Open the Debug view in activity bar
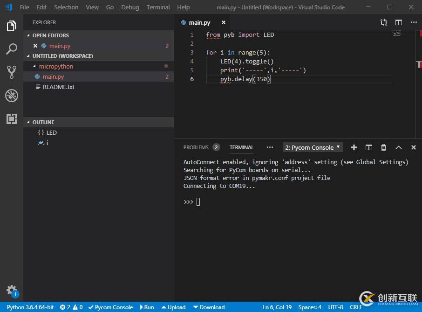The width and height of the screenshot is (422, 312). click(11, 96)
